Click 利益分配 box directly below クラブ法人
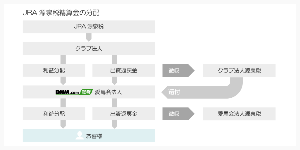 click(54, 70)
